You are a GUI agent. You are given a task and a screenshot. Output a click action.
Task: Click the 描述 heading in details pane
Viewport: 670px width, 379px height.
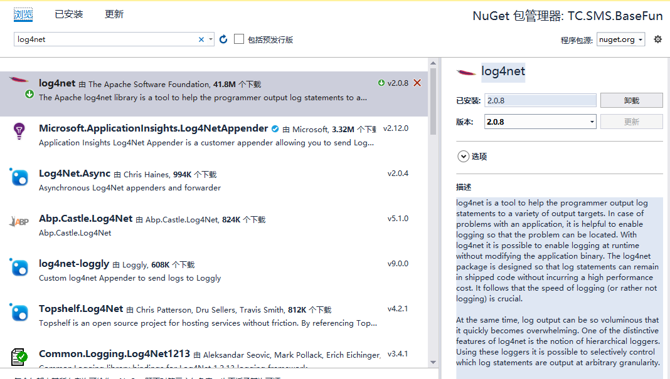click(x=464, y=187)
